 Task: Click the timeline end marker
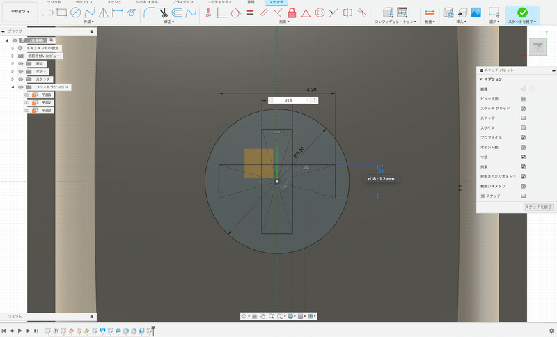pos(153,330)
